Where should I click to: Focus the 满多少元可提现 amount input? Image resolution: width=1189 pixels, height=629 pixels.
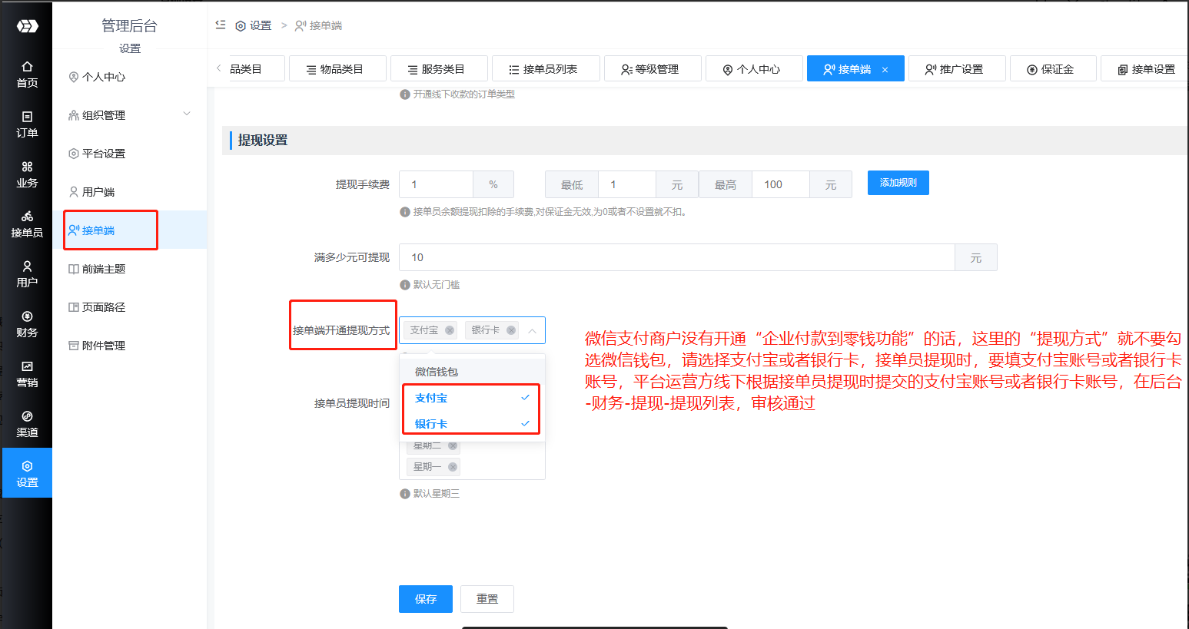677,257
